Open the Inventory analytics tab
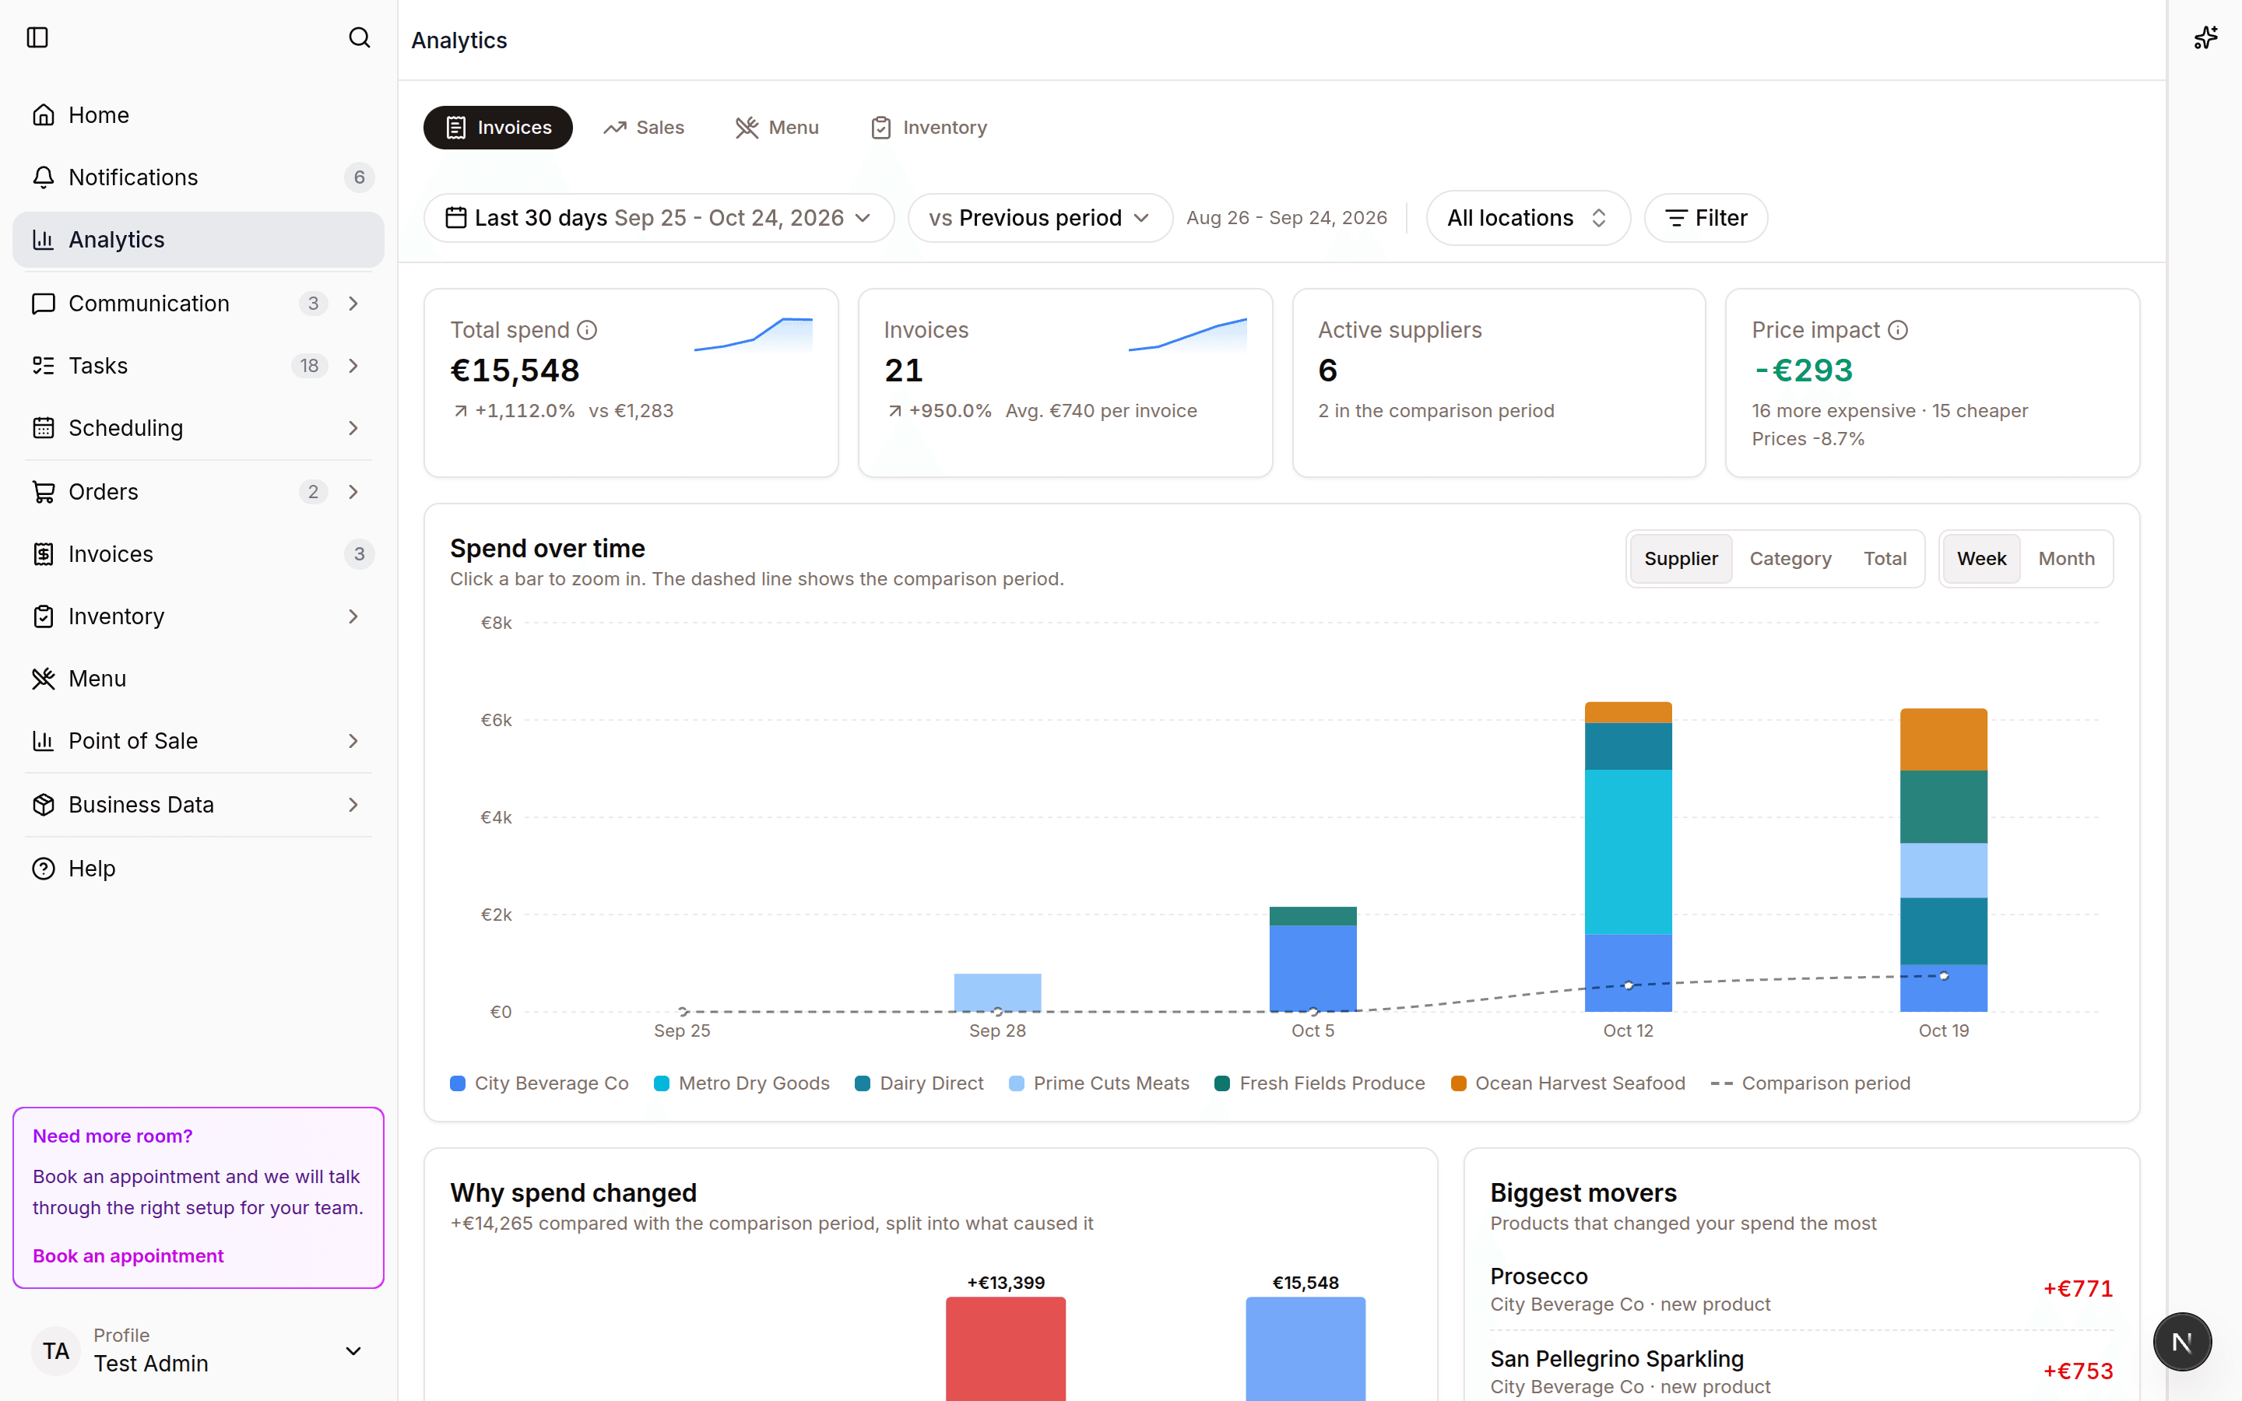This screenshot has width=2242, height=1401. pyautogui.click(x=929, y=128)
